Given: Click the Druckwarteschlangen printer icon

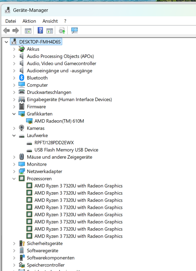Looking at the screenshot, I should [22, 92].
